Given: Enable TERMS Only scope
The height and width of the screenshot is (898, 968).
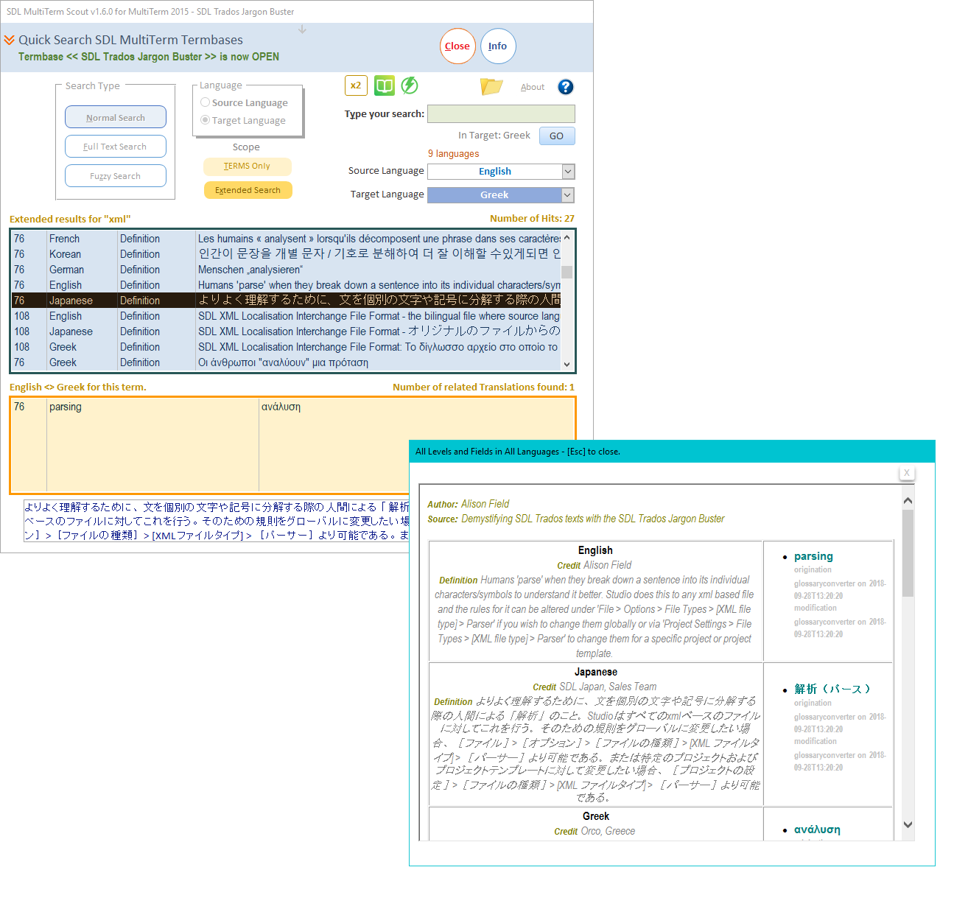Looking at the screenshot, I should pos(247,166).
